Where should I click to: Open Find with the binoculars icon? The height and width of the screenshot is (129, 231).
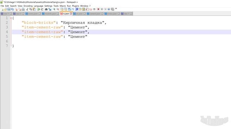(46, 9)
